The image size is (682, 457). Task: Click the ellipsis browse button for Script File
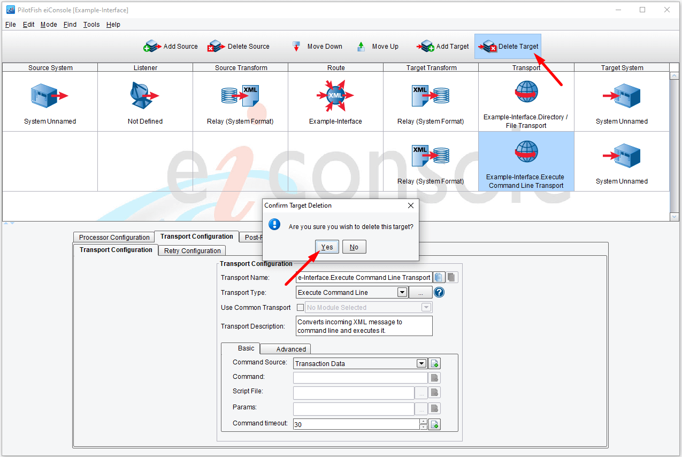point(422,393)
